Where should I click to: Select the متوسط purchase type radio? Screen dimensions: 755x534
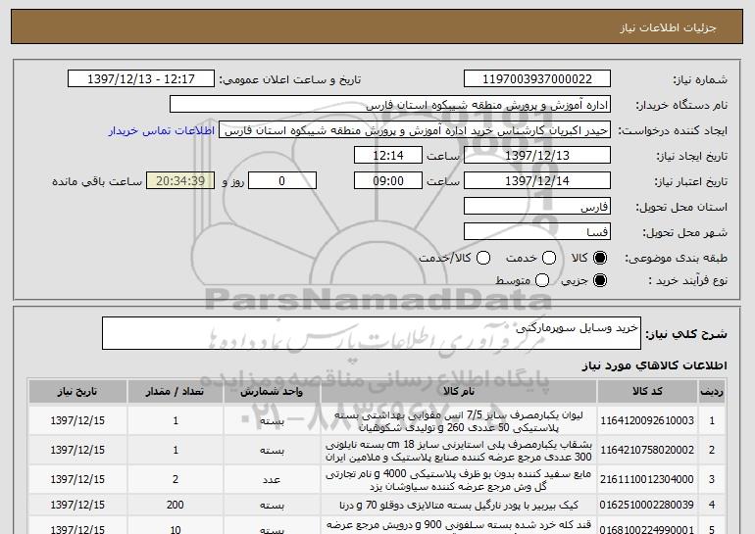(542, 280)
